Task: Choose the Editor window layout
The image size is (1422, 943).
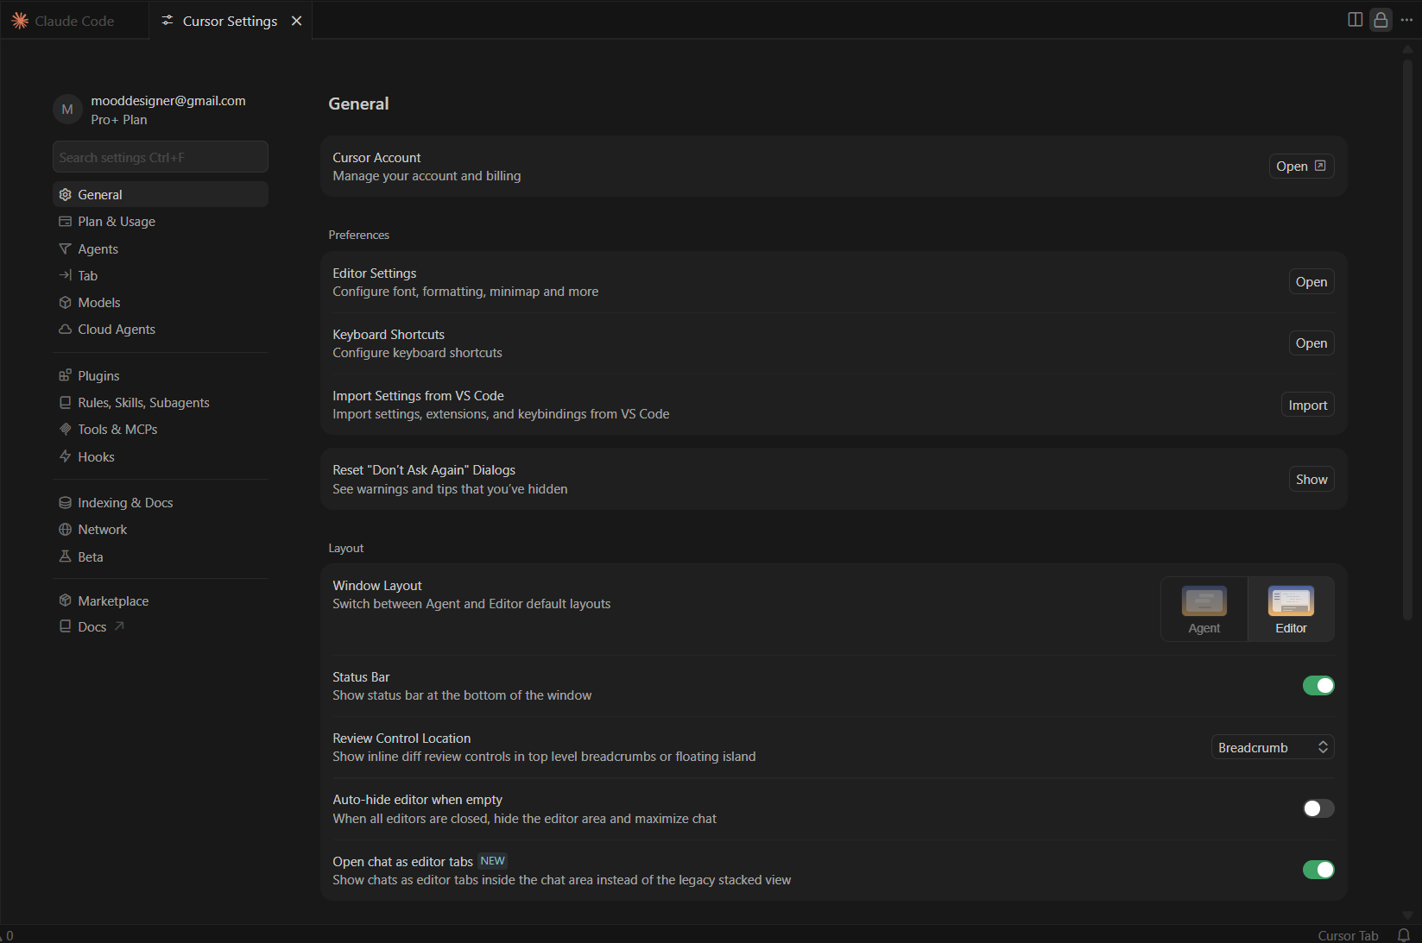Action: [x=1291, y=610]
